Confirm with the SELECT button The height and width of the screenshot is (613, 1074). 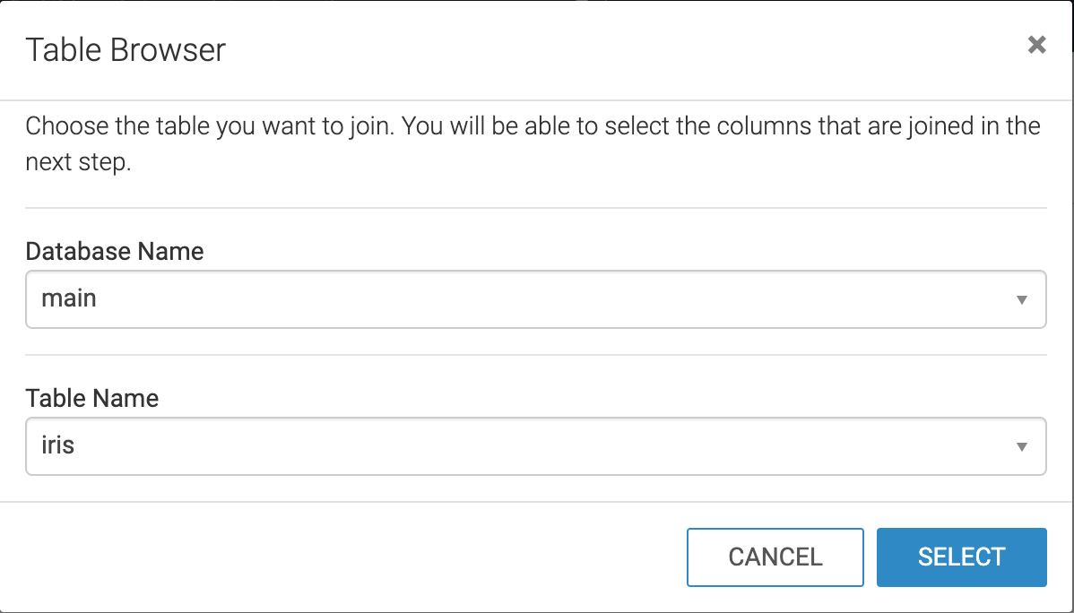pos(961,557)
